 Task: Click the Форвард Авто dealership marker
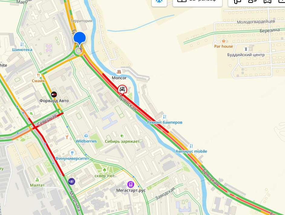[54, 94]
